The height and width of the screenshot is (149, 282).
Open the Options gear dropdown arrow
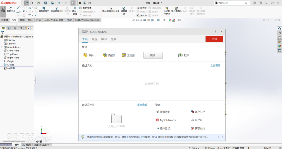pyautogui.click(x=93, y=3)
